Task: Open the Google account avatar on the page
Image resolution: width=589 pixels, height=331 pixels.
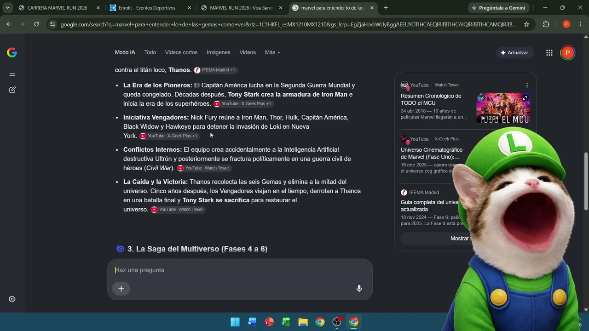Action: point(567,53)
